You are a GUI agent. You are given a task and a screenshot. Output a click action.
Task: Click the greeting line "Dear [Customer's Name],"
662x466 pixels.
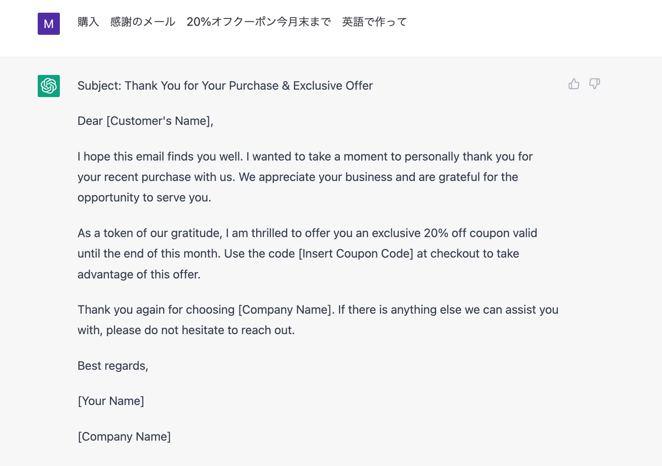coord(144,121)
